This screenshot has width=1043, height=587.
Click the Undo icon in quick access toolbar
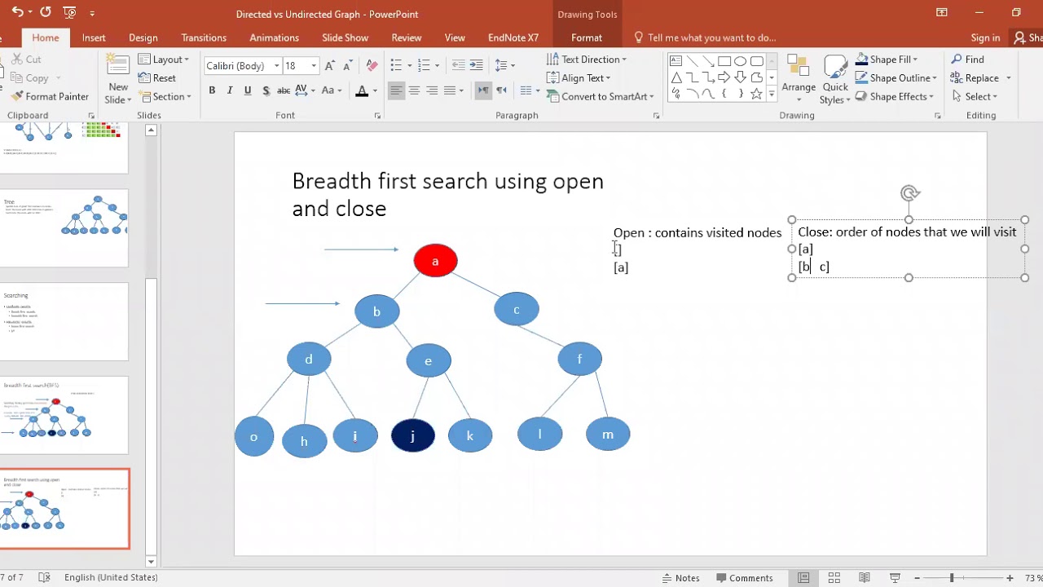pyautogui.click(x=18, y=12)
